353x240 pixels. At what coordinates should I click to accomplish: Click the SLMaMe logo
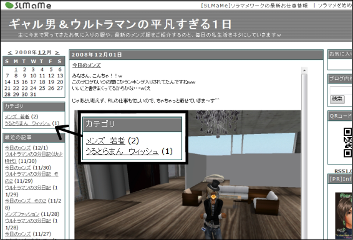[28, 5]
